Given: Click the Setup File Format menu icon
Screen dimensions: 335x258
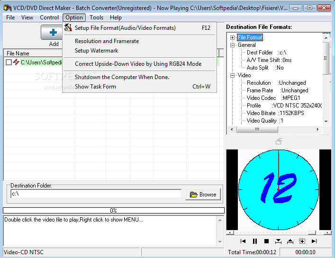Looking at the screenshot, I should (68, 27).
